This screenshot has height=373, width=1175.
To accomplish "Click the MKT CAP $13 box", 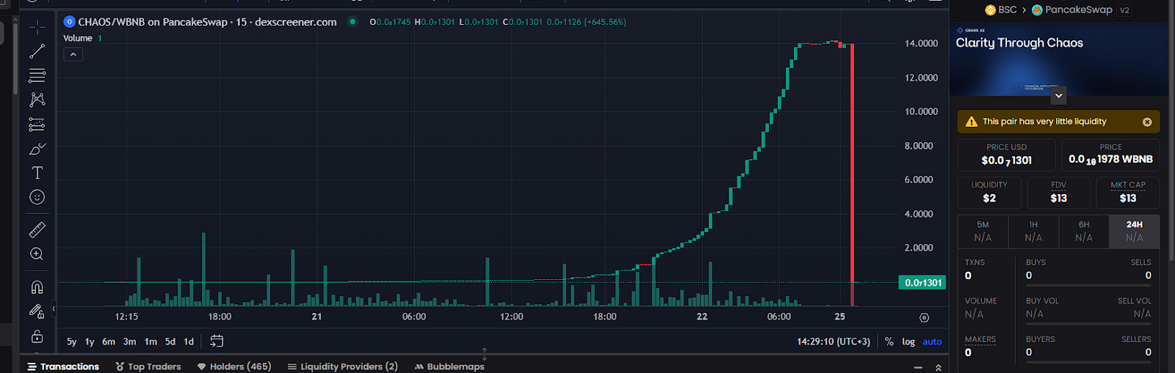I will point(1128,193).
